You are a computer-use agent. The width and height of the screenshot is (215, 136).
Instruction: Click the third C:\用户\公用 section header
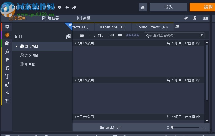138,117
